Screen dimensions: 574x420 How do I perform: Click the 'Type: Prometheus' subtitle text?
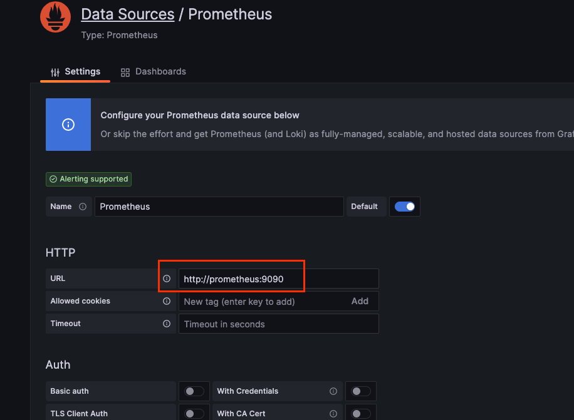coord(119,35)
